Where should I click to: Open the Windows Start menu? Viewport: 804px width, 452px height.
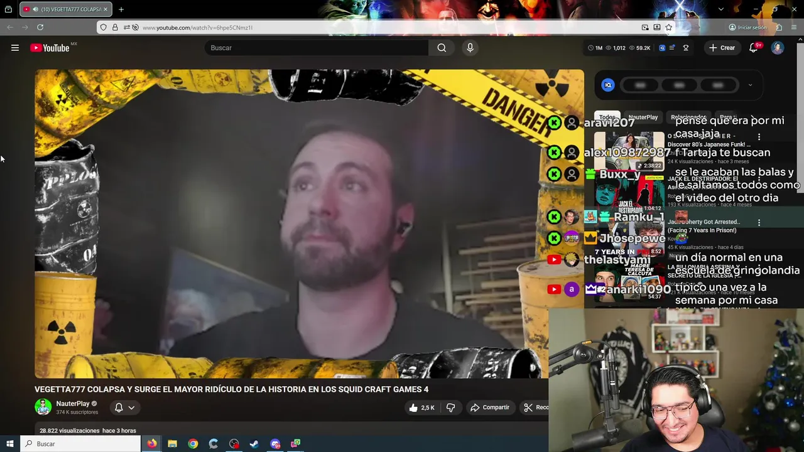point(9,444)
